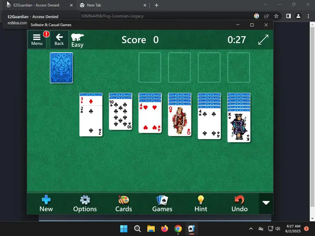Select the 4 of clubs card
Image resolution: width=315 pixels, height=236 pixels.
point(209,124)
